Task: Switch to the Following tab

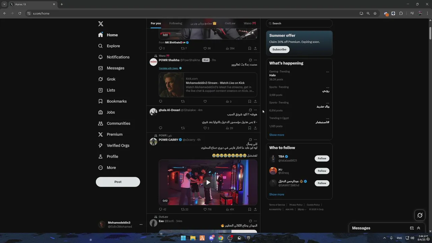Action: [x=175, y=23]
